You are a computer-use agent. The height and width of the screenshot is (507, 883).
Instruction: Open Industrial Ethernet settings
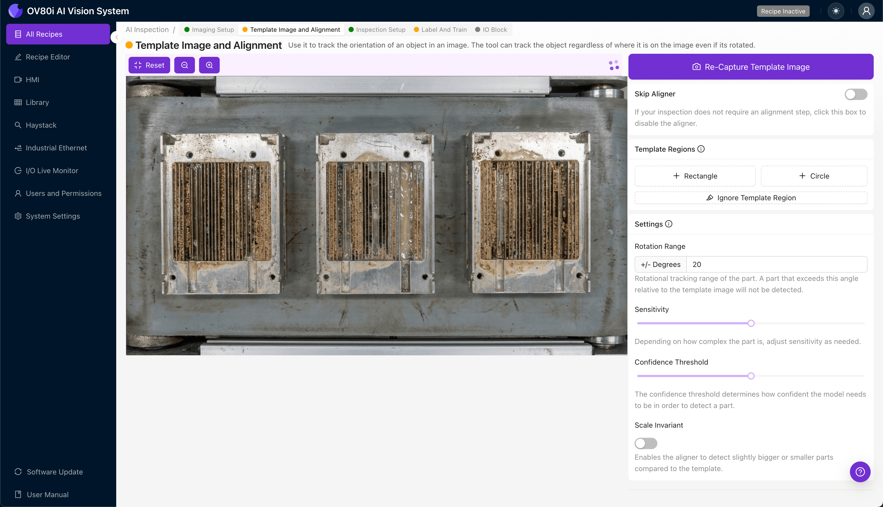click(x=56, y=148)
